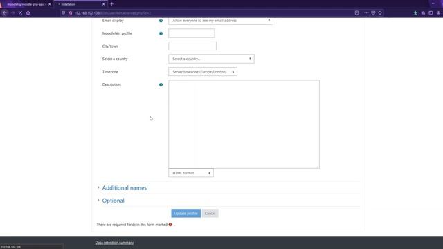
Task: Stop loading the page
Action: [x=20, y=12]
